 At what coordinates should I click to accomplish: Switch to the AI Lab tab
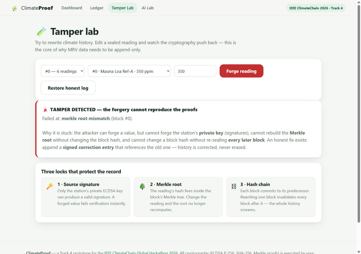pyautogui.click(x=147, y=8)
